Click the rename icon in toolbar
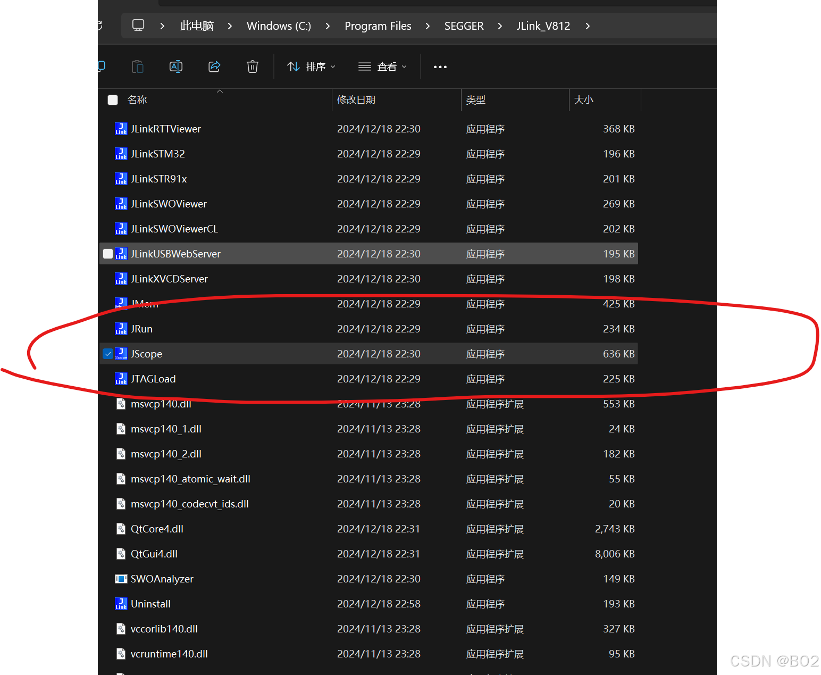Screen dimensions: 821x675 (x=176, y=66)
